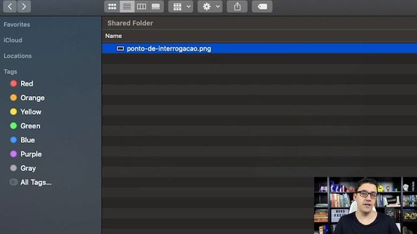Expand the Favorites sidebar section
This screenshot has height=234, width=417.
tap(17, 25)
